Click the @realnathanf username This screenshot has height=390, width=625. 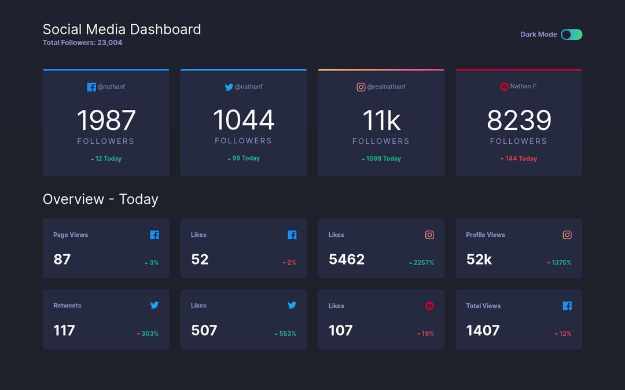pyautogui.click(x=386, y=87)
